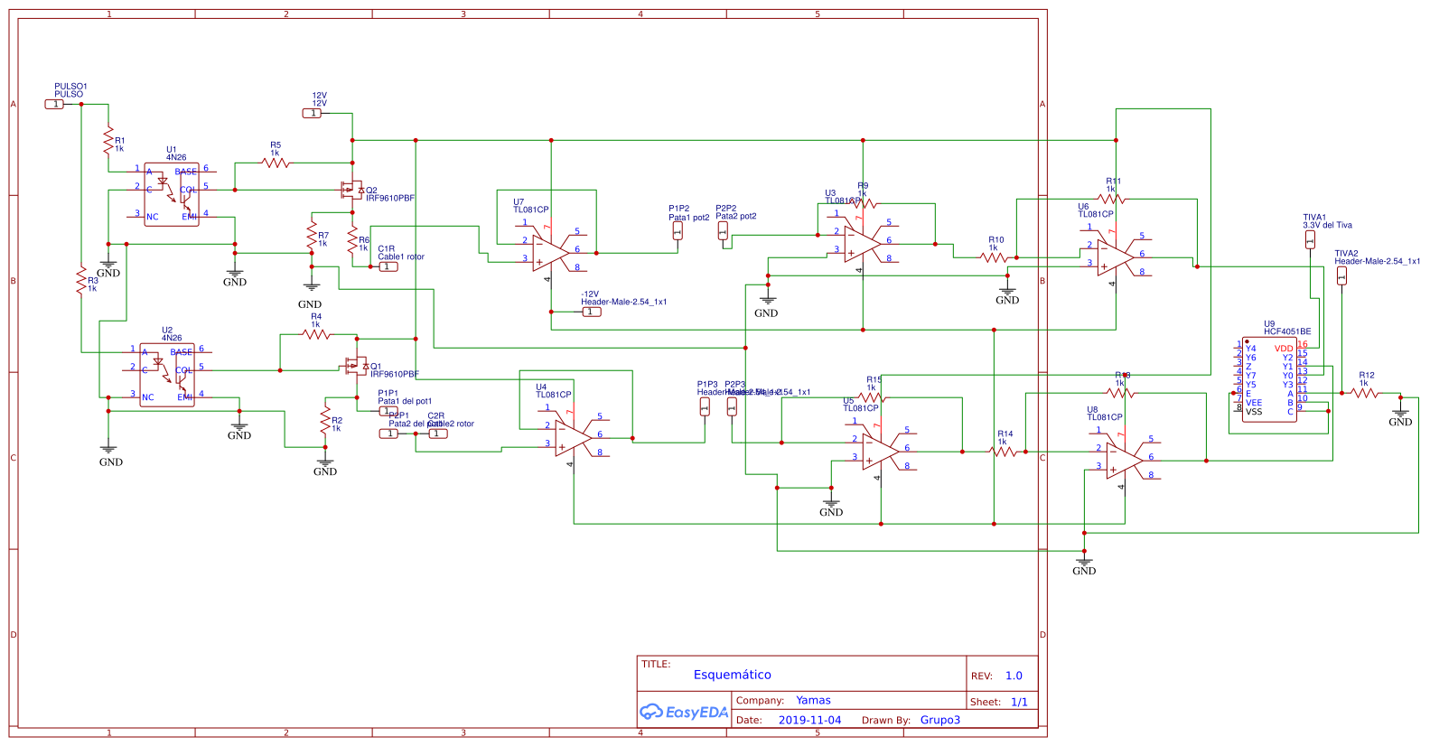Select resistor R3 on the left
Screen dimensions: 1430x746
point(81,282)
